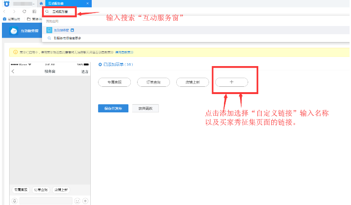Click the message input box in the phone preview

pyautogui.click(x=46, y=201)
